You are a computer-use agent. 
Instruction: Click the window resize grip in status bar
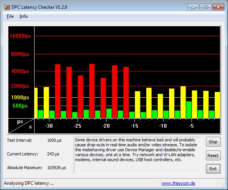223,185
